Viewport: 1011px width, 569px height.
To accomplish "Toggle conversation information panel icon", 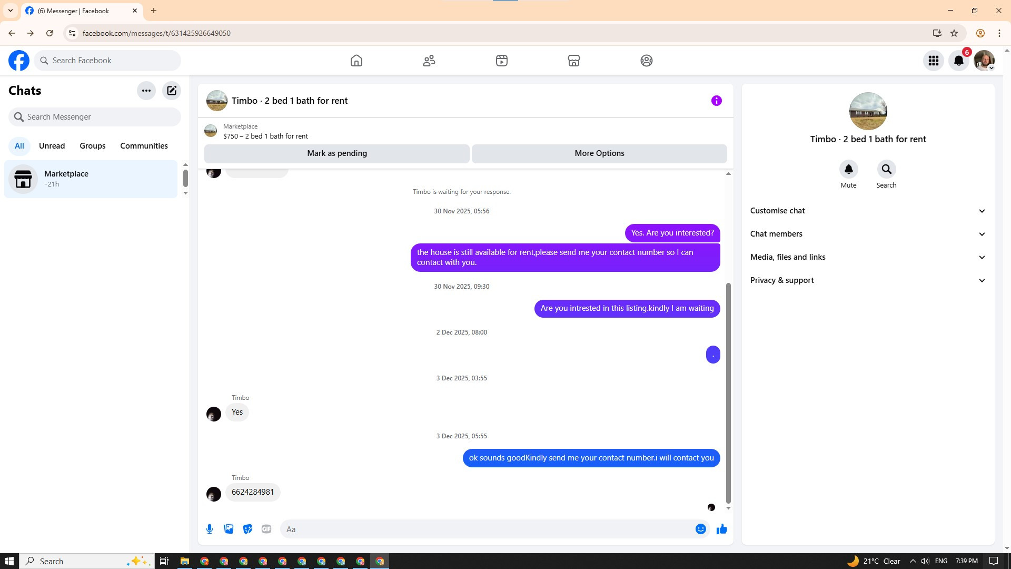I will coord(716,101).
